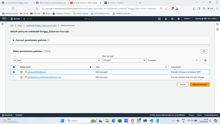The image size is (220, 124).
Task: Open the Services grid menu
Action: [15, 19]
